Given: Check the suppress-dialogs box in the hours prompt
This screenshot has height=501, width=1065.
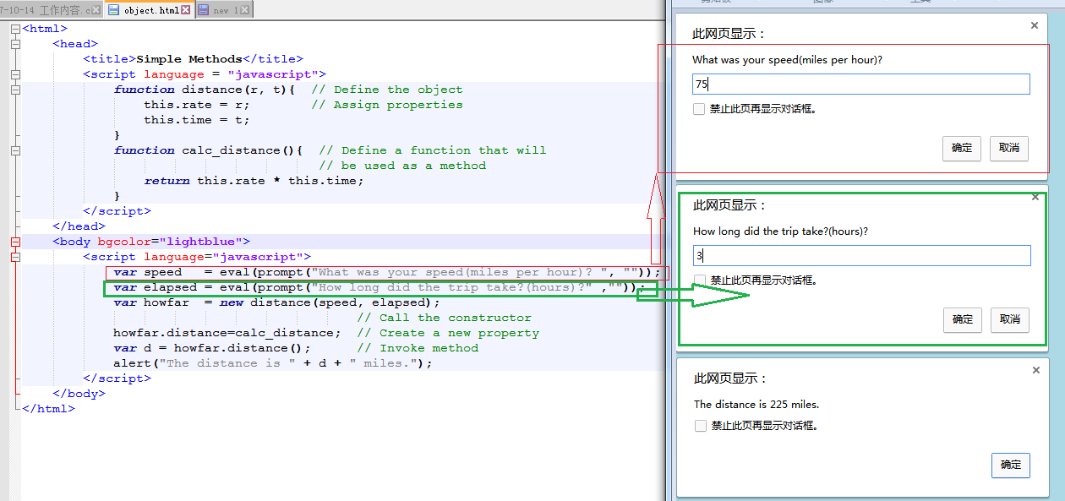Looking at the screenshot, I should point(700,280).
